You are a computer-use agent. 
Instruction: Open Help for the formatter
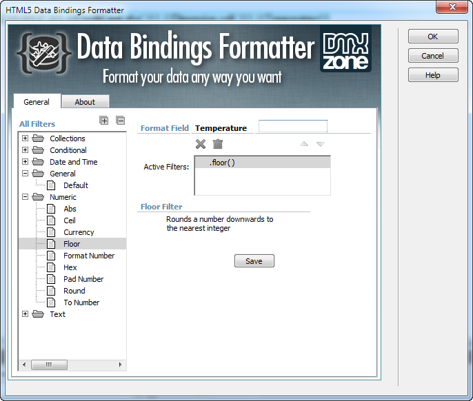point(433,75)
